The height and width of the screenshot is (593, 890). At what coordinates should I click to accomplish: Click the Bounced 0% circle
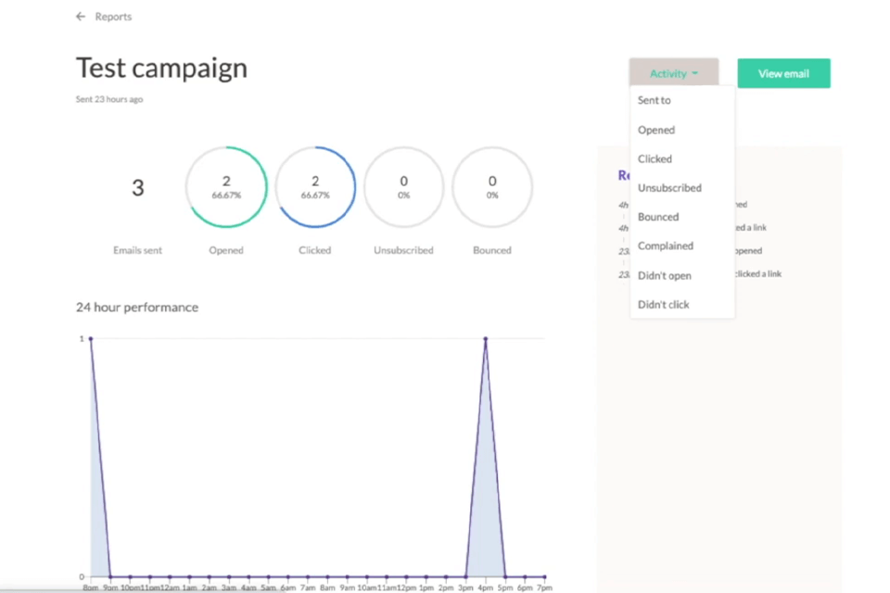492,187
